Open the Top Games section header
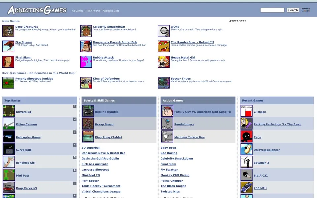Screen dimensions: 317x198 click(13, 100)
